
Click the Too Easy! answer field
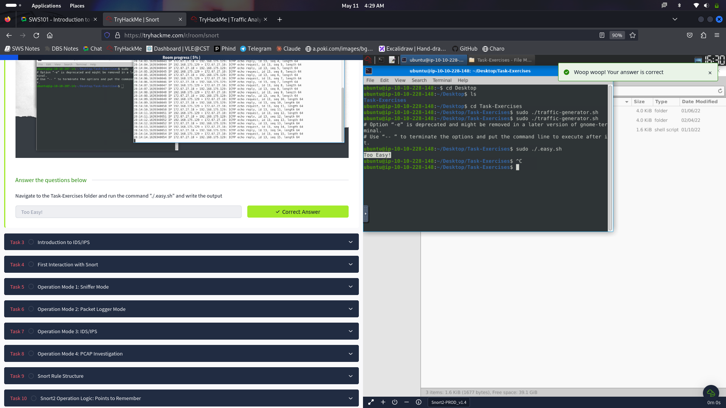click(x=128, y=212)
